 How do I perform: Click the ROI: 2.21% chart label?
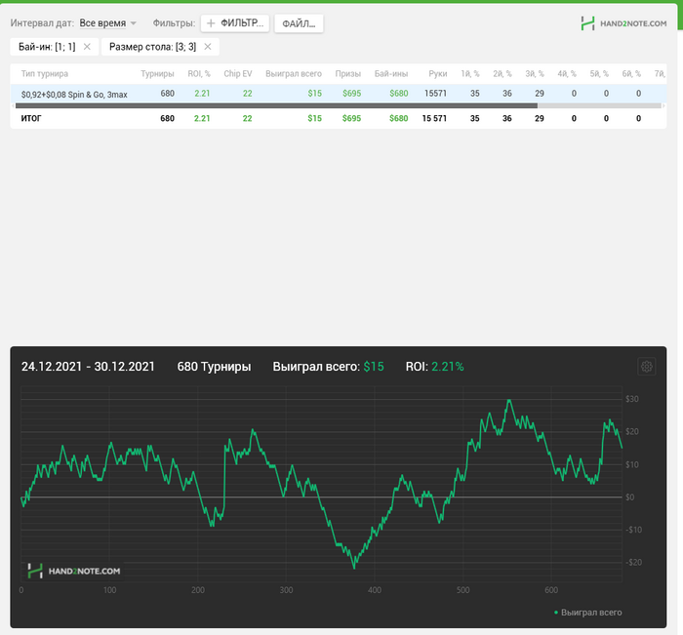(x=435, y=367)
